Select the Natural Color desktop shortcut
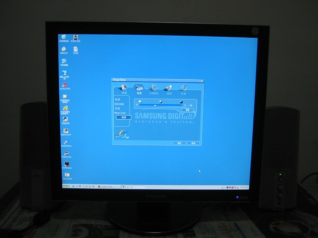Viewport: 318px width, 238px height. coord(66,154)
